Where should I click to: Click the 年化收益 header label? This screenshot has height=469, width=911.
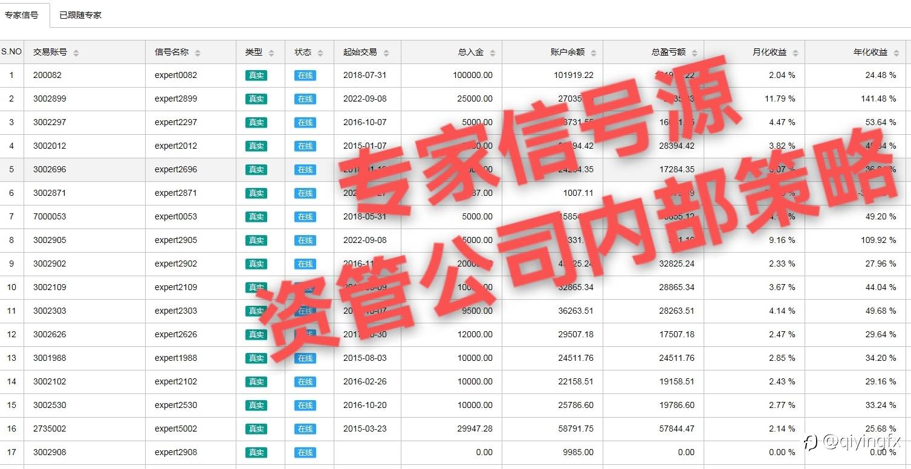(870, 52)
